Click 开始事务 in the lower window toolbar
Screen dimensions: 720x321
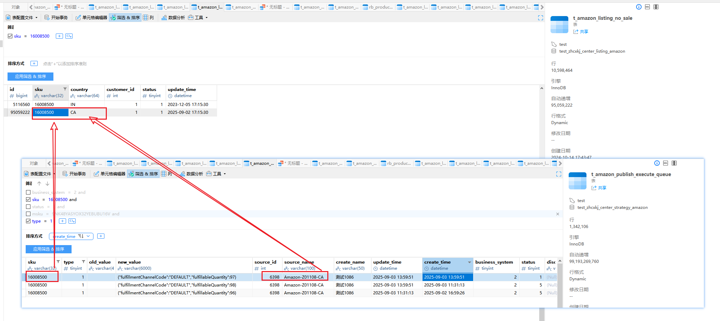click(x=74, y=174)
